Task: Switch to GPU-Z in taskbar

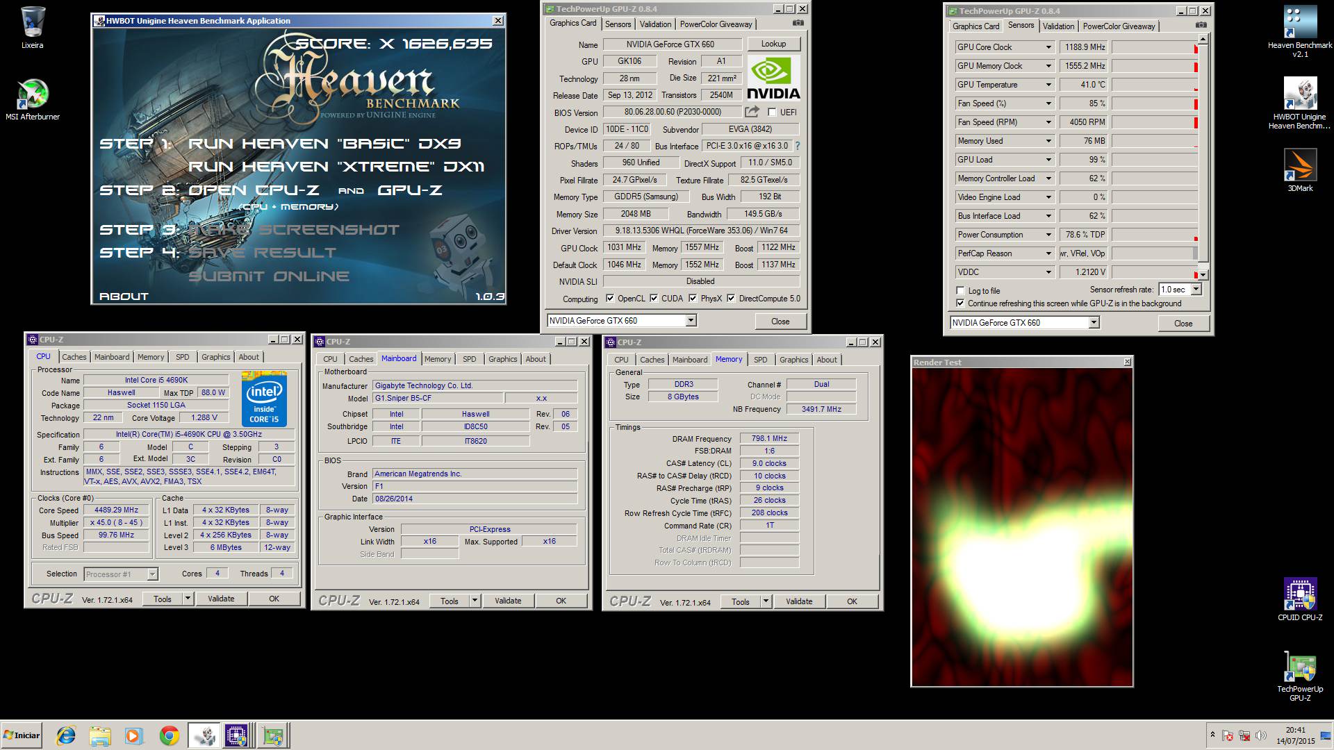Action: pos(273,735)
